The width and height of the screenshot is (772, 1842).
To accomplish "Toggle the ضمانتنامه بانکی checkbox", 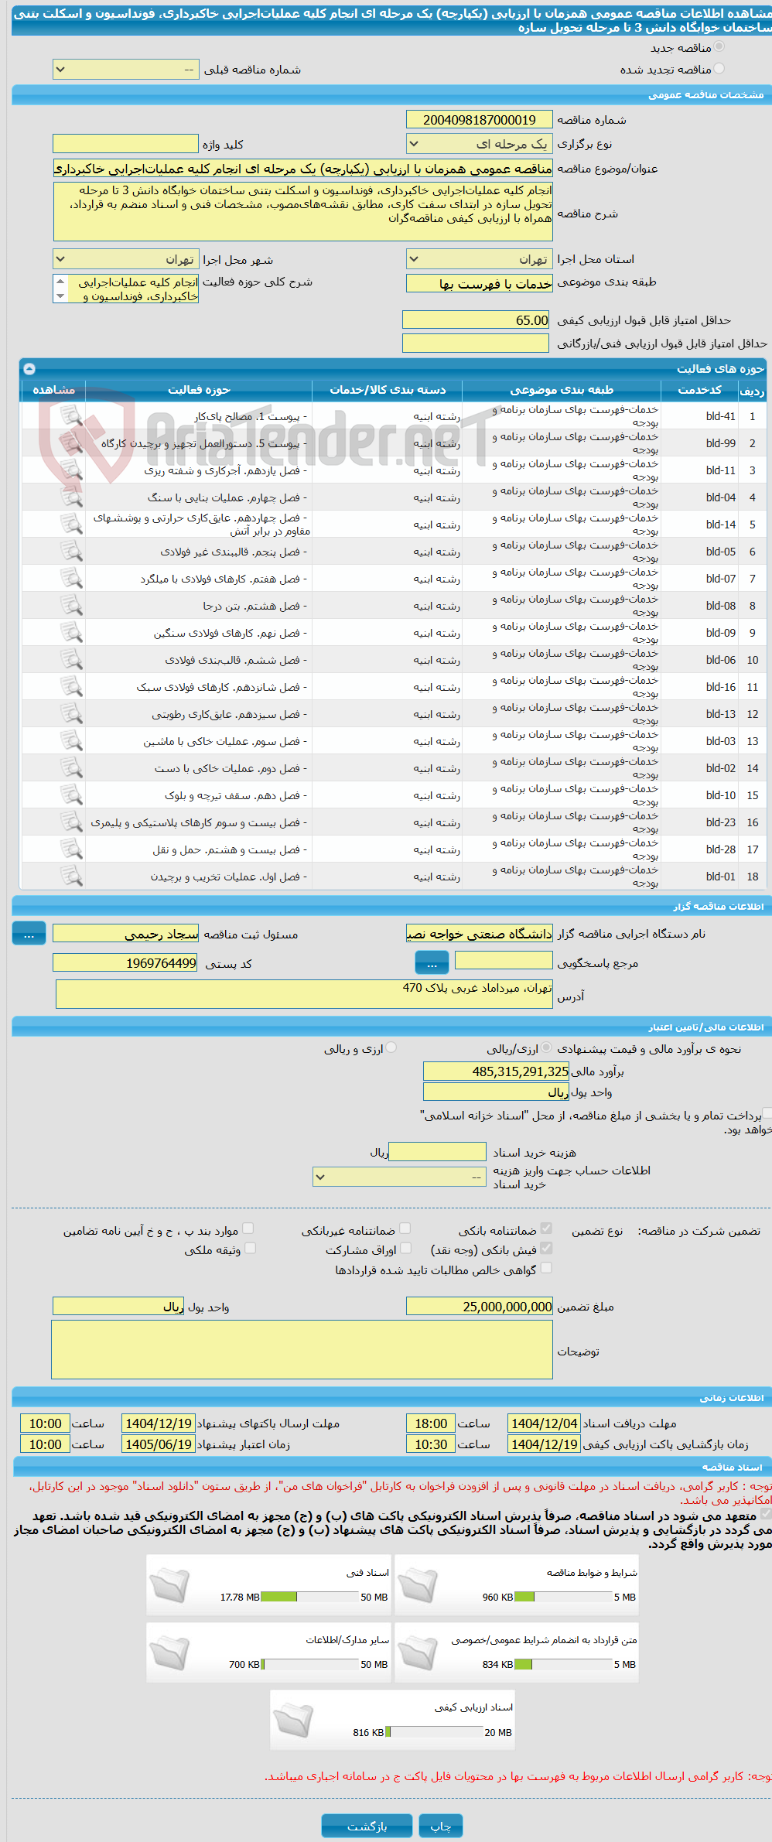I will [x=546, y=1229].
